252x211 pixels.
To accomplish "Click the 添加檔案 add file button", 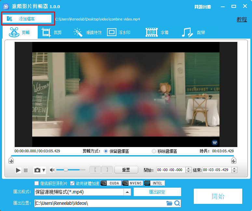I will point(27,19).
